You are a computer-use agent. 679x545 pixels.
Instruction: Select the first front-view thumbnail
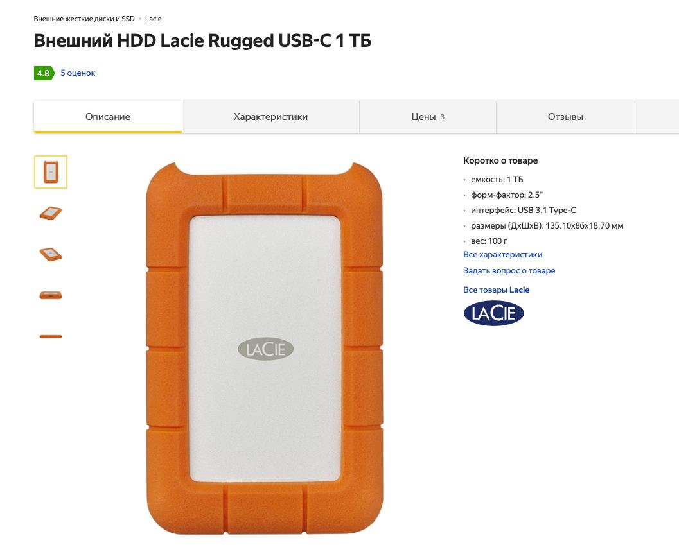[x=51, y=172]
